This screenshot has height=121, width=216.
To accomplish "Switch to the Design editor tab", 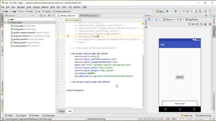I will (x=61, y=111).
